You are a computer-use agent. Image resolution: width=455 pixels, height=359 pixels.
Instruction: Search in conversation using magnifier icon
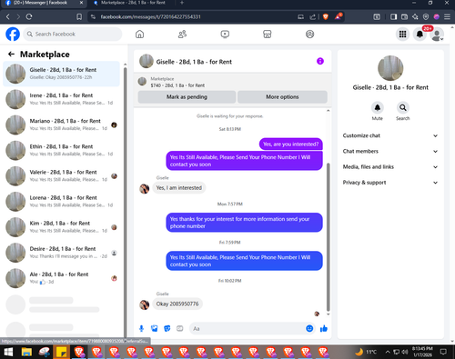[403, 107]
